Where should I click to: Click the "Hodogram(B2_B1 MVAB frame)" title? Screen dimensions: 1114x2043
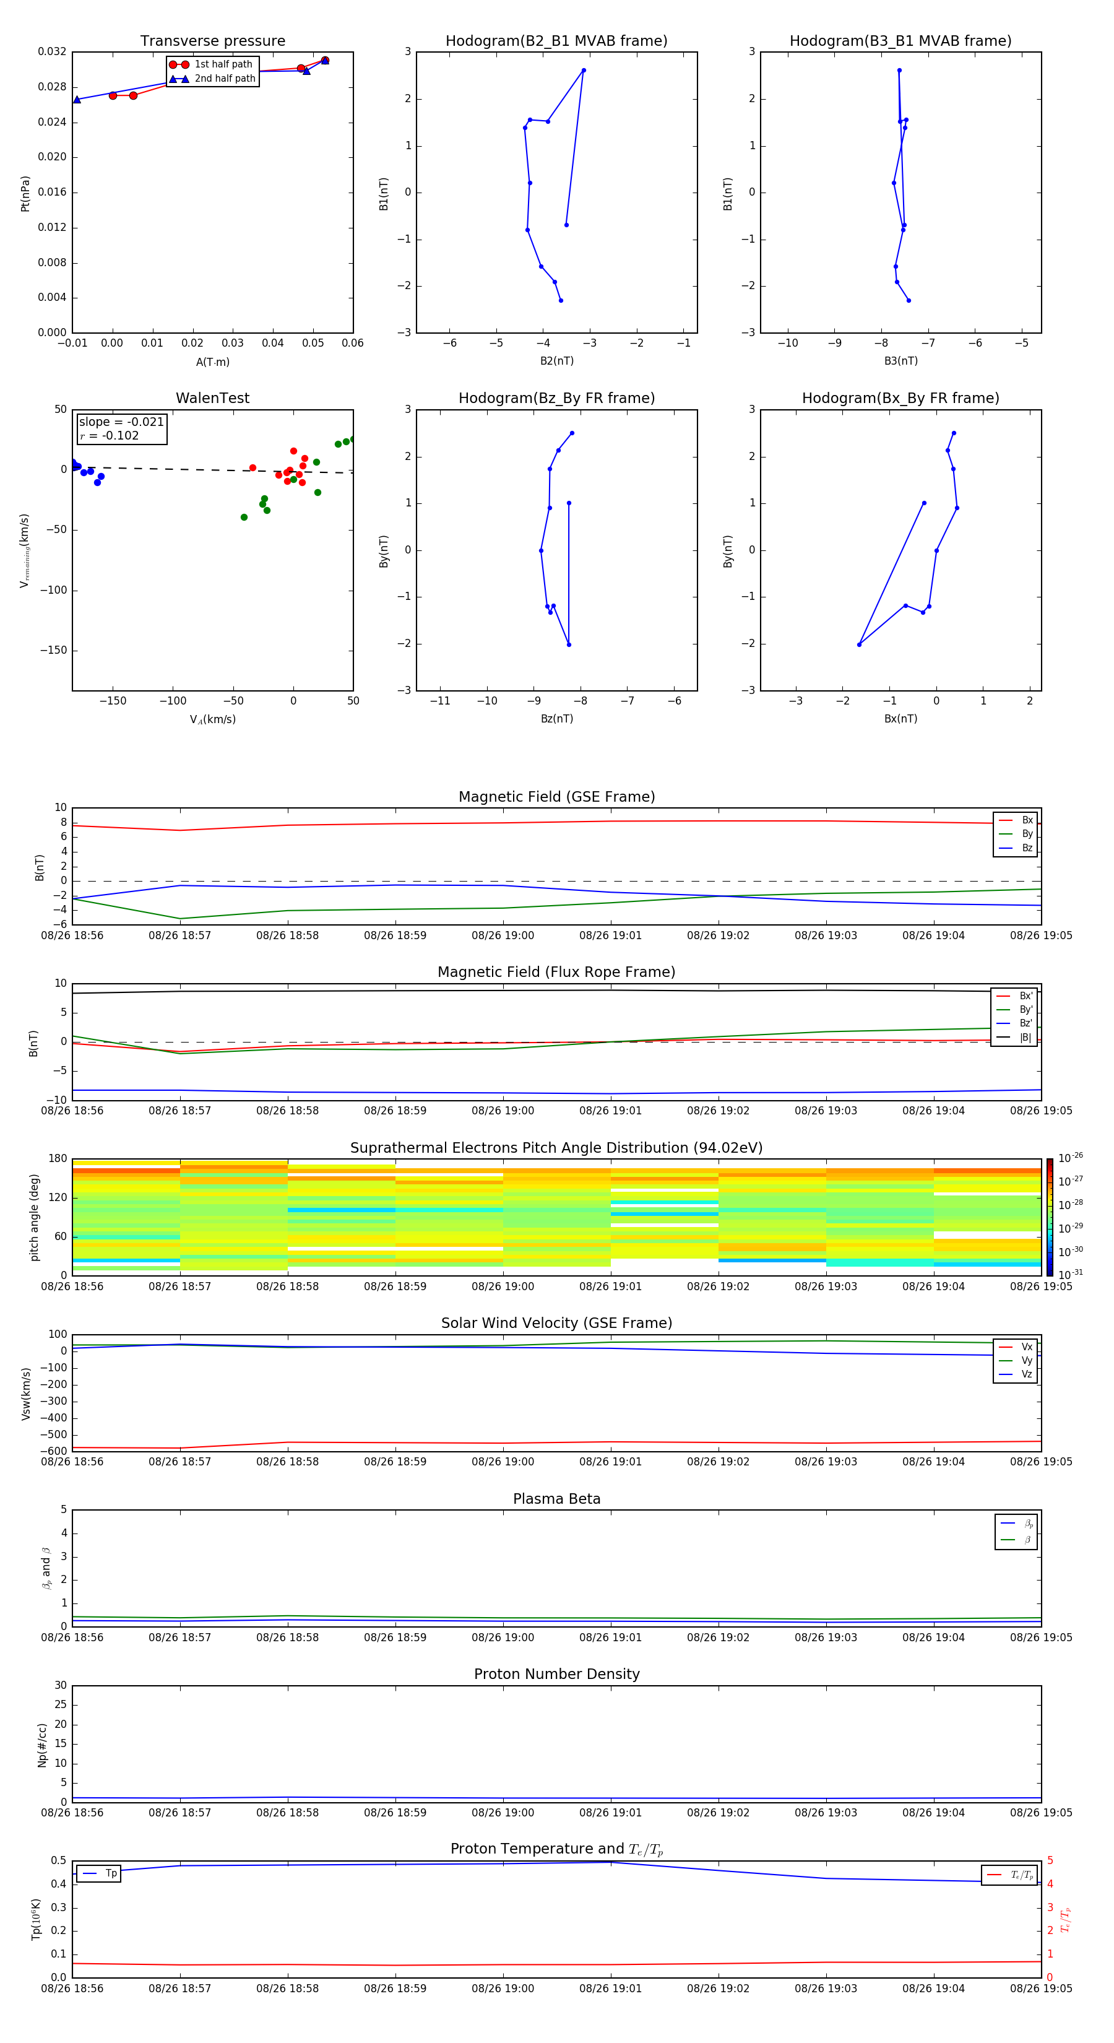point(556,41)
